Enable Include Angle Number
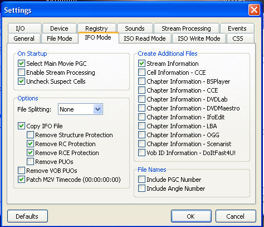Image resolution: width=264 pixels, height=227 pixels. [x=141, y=189]
